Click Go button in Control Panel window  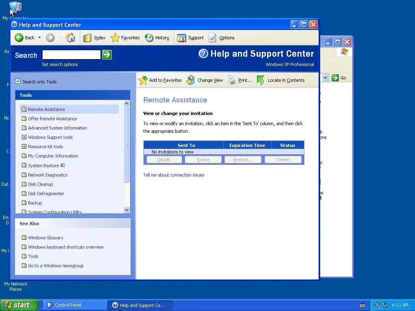point(339,78)
